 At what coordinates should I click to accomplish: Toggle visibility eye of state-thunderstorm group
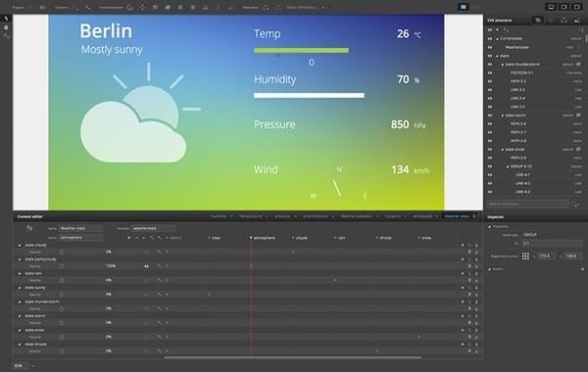(490, 65)
